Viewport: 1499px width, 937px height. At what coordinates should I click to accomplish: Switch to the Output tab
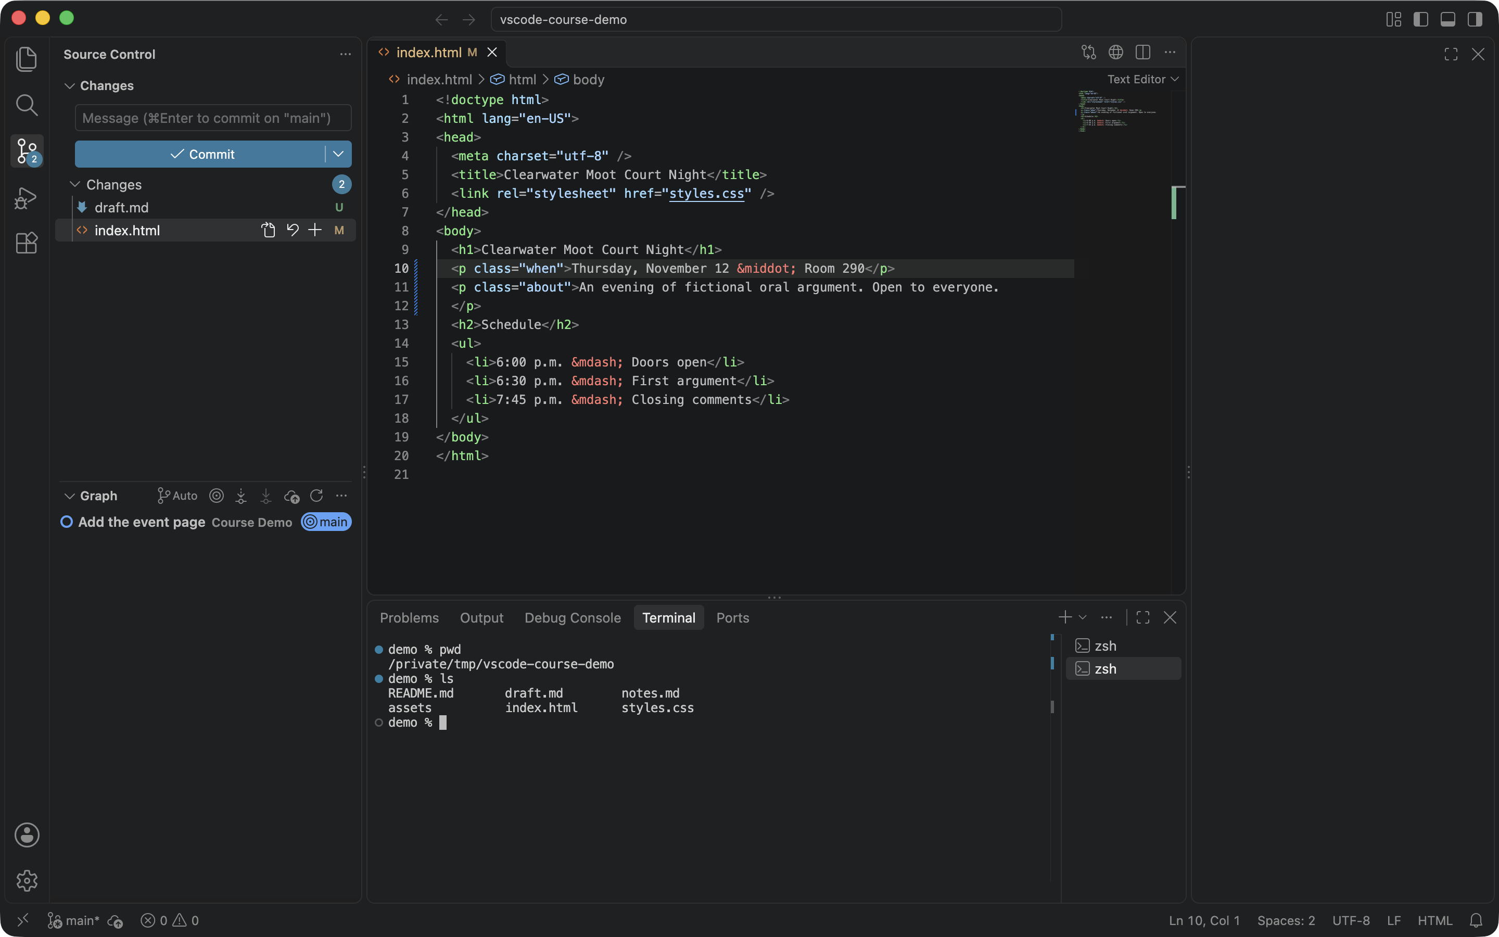click(x=481, y=618)
